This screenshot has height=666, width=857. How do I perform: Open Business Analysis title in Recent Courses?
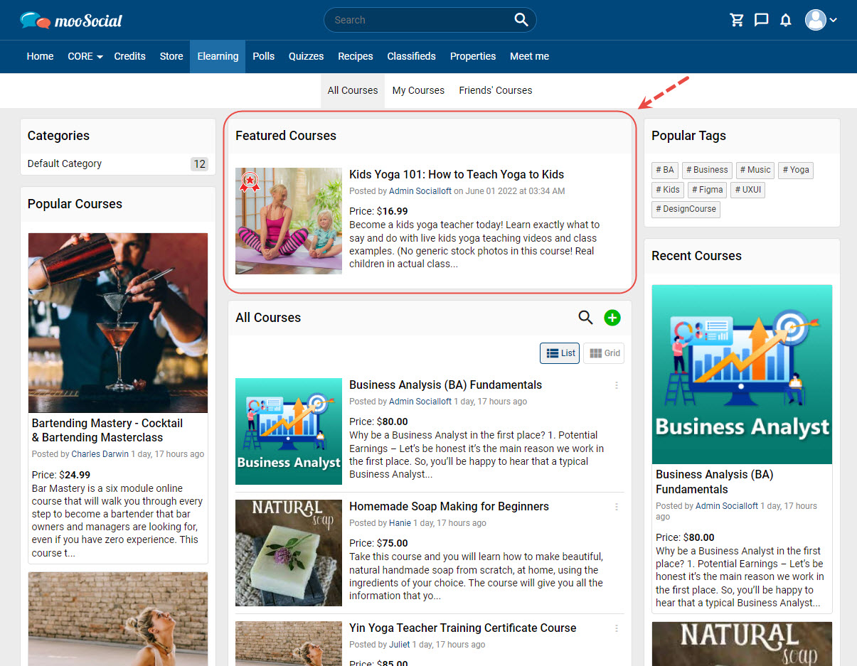pos(715,482)
